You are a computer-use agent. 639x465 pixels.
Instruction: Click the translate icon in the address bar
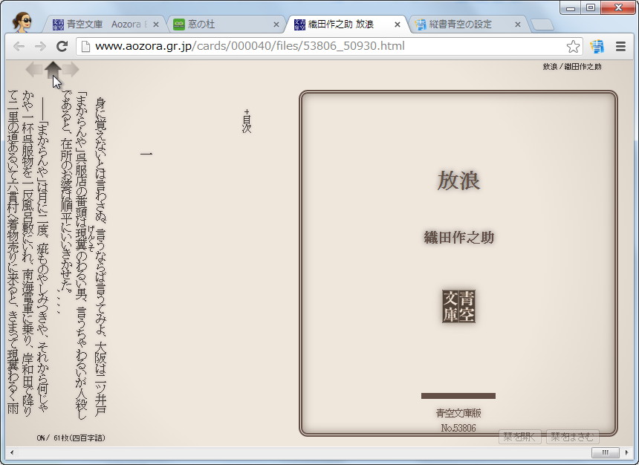click(597, 46)
